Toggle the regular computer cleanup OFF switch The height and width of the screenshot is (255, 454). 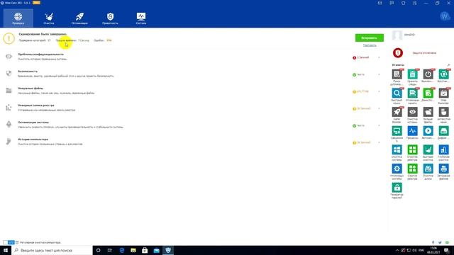click(9, 242)
